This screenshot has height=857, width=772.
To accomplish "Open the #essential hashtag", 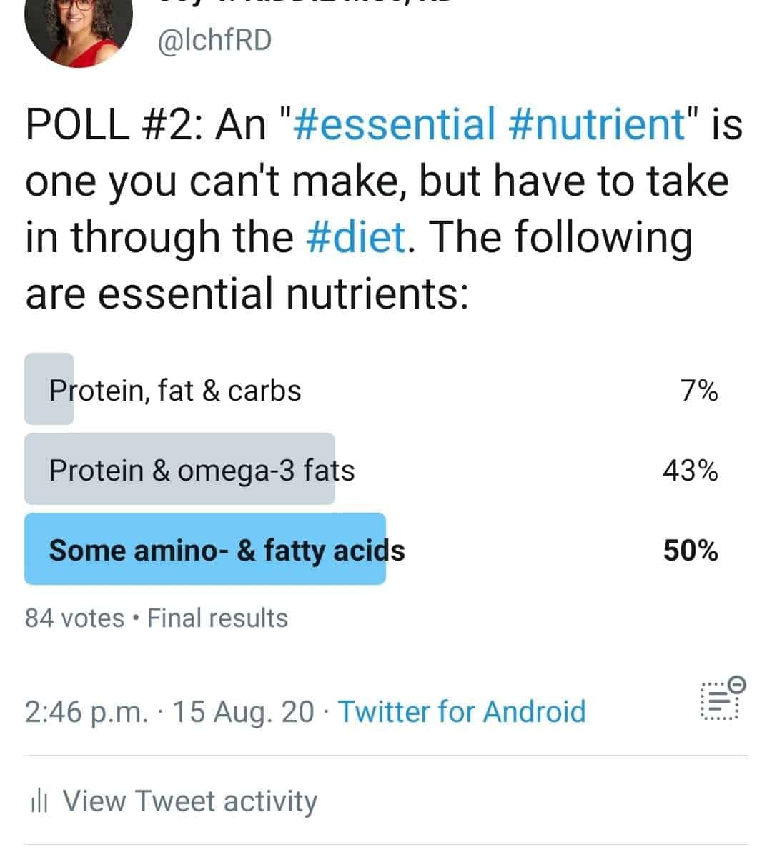I will [x=394, y=123].
